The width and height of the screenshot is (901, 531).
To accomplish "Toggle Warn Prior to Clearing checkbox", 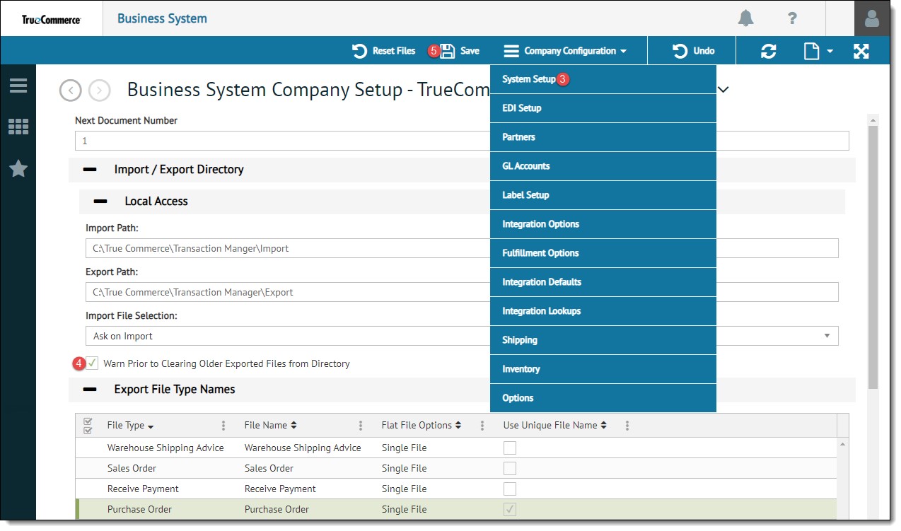I will (93, 363).
